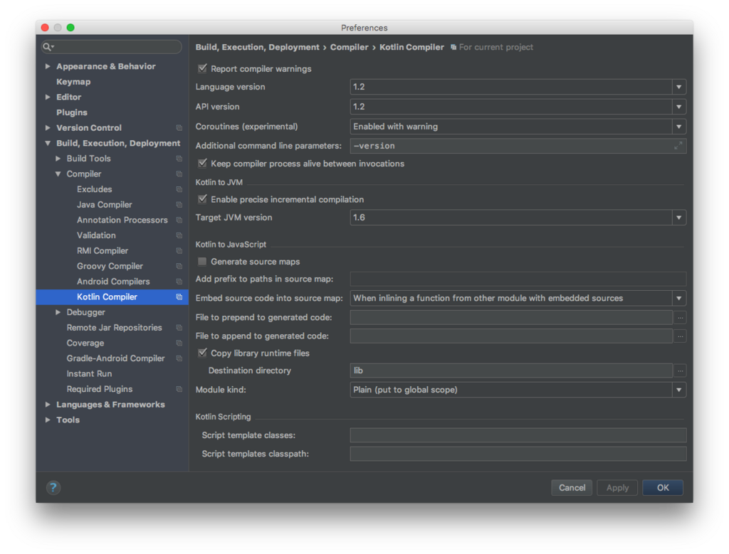Toggle Copy library runtime files checkbox
The width and height of the screenshot is (729, 554).
[x=202, y=353]
